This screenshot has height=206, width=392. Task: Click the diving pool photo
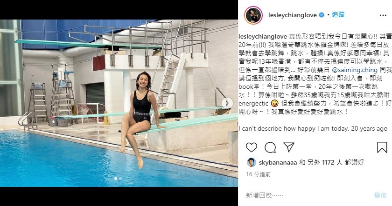coord(119,103)
